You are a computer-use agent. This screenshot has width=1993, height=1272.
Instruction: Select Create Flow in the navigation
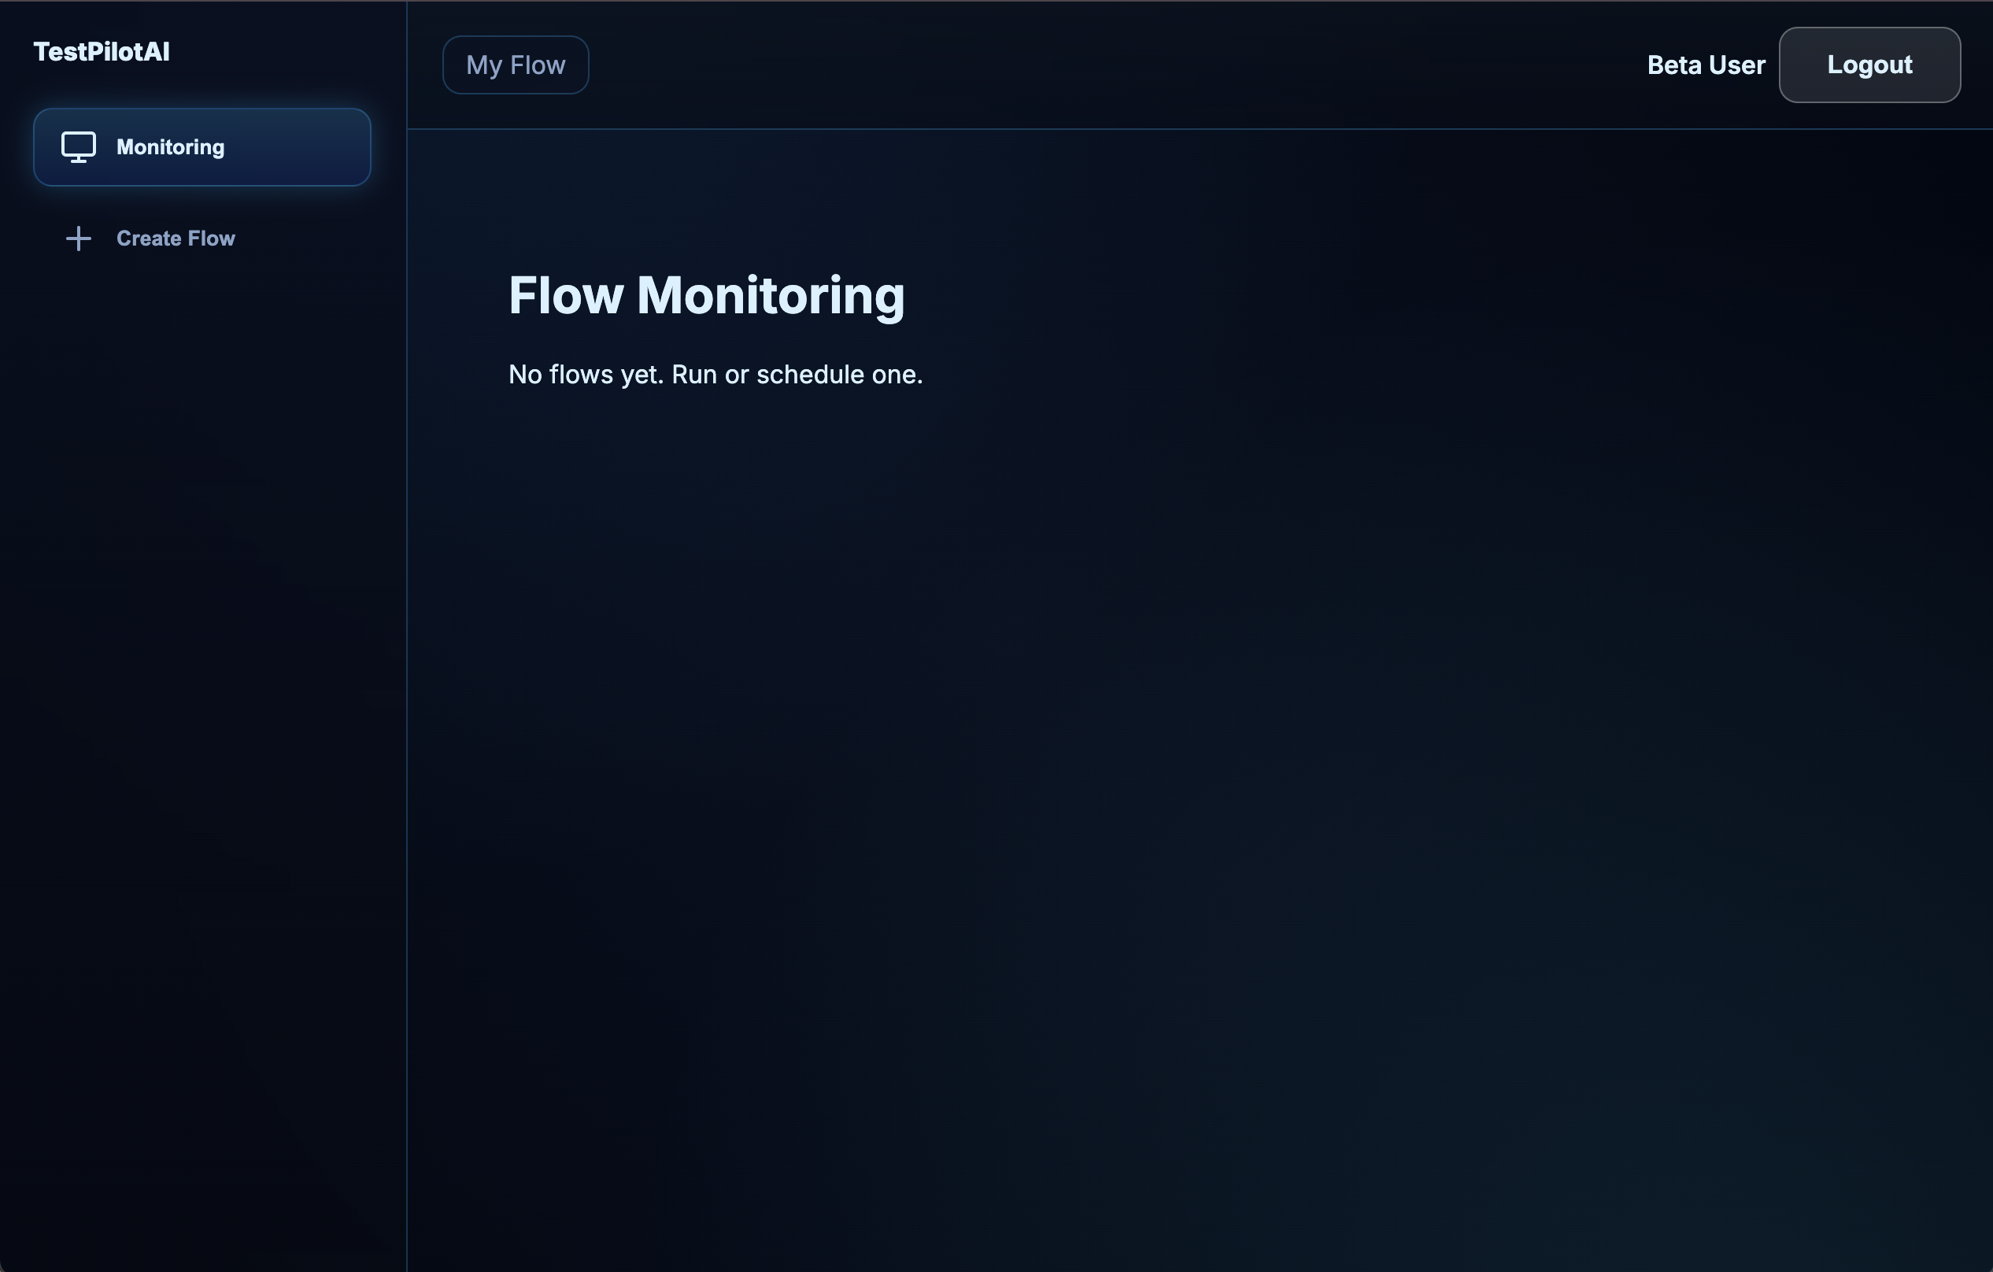tap(176, 238)
